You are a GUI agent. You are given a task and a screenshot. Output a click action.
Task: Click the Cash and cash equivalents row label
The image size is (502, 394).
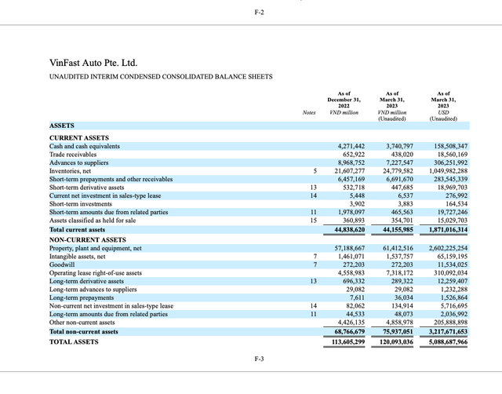coord(85,146)
